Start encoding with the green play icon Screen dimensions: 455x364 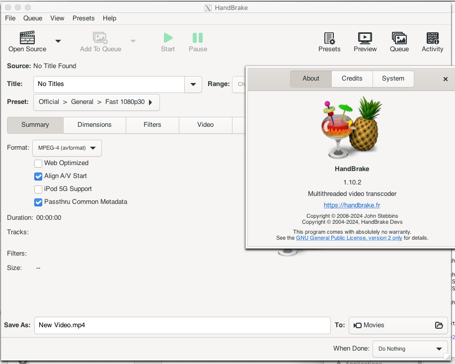pos(168,38)
